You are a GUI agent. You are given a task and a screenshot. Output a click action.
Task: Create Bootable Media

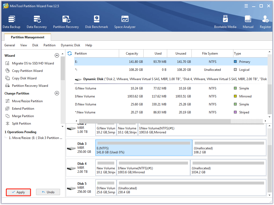(x=225, y=22)
